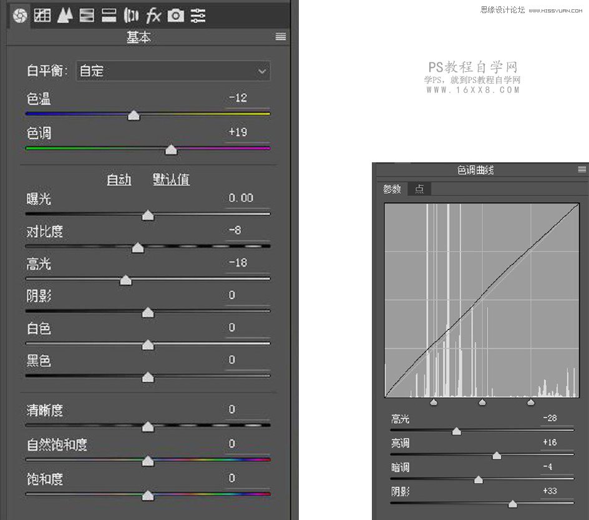Click the 自动 auto link
This screenshot has height=520, width=589.
119,180
